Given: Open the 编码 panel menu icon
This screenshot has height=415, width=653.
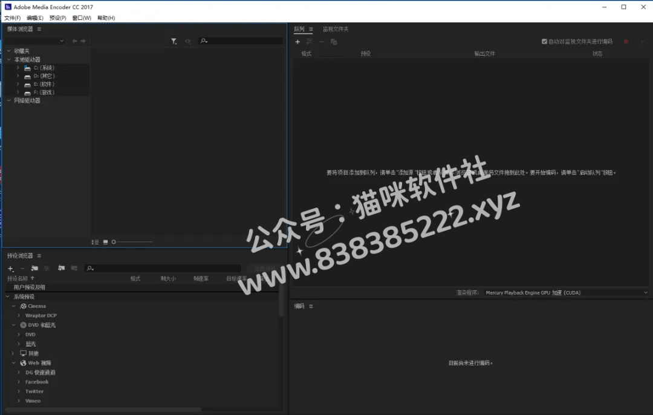Looking at the screenshot, I should [311, 306].
